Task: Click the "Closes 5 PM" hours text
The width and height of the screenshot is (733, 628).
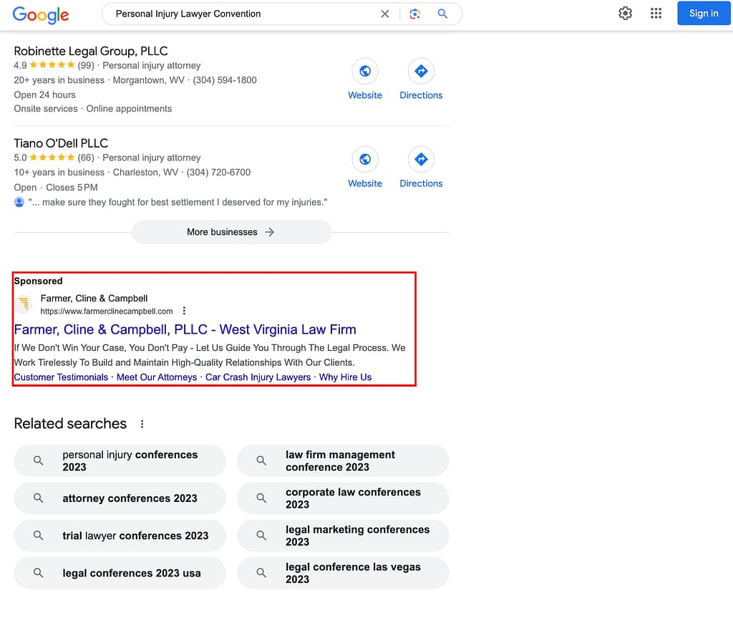Action: tap(72, 187)
